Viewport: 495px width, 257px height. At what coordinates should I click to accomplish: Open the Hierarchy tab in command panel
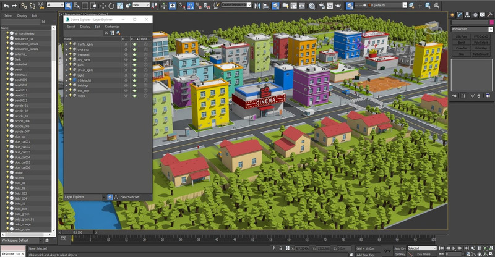[467, 15]
